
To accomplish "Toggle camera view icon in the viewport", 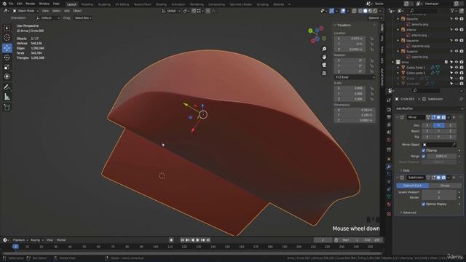I will (x=324, y=65).
